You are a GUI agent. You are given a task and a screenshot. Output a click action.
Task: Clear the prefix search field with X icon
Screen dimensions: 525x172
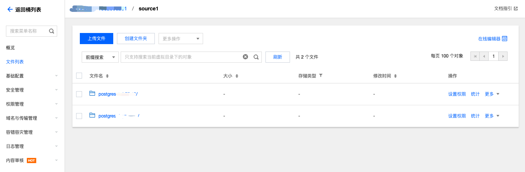(245, 57)
